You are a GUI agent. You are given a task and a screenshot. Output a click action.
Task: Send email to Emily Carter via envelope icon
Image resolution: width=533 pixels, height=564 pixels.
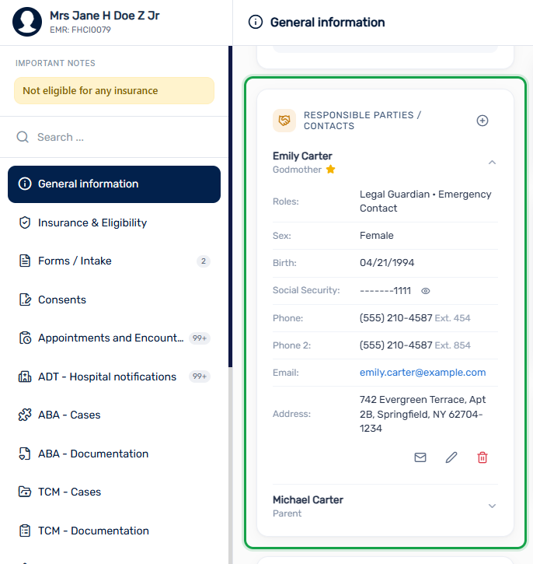(420, 457)
